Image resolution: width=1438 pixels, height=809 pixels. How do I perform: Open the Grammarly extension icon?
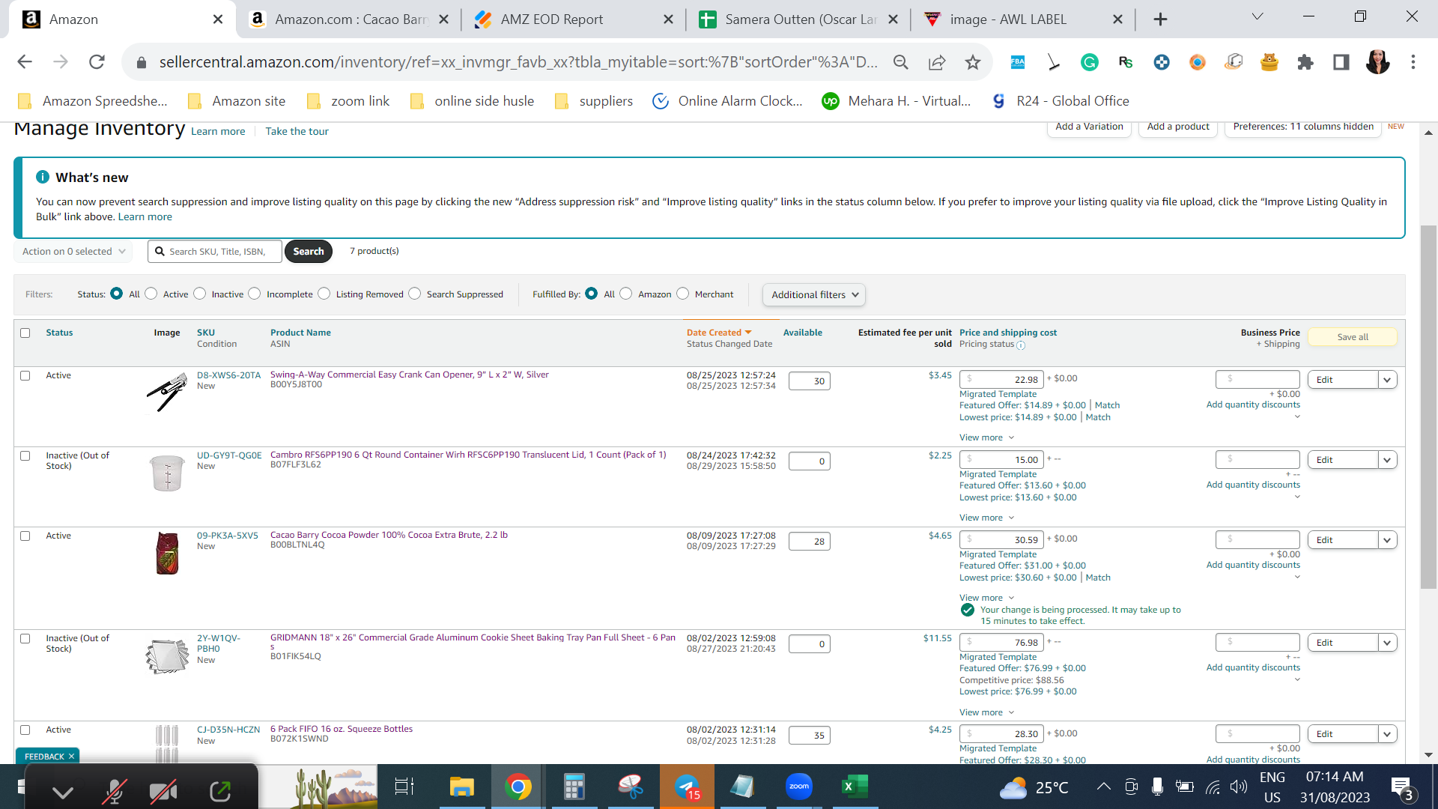1090,62
